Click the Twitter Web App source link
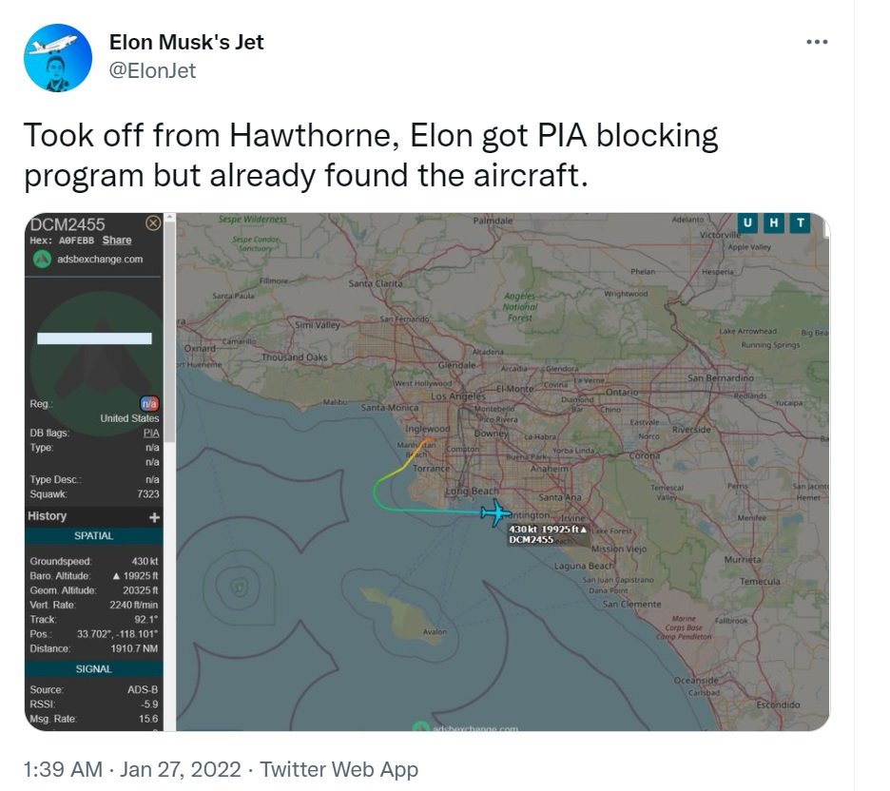The width and height of the screenshot is (890, 791). click(339, 768)
